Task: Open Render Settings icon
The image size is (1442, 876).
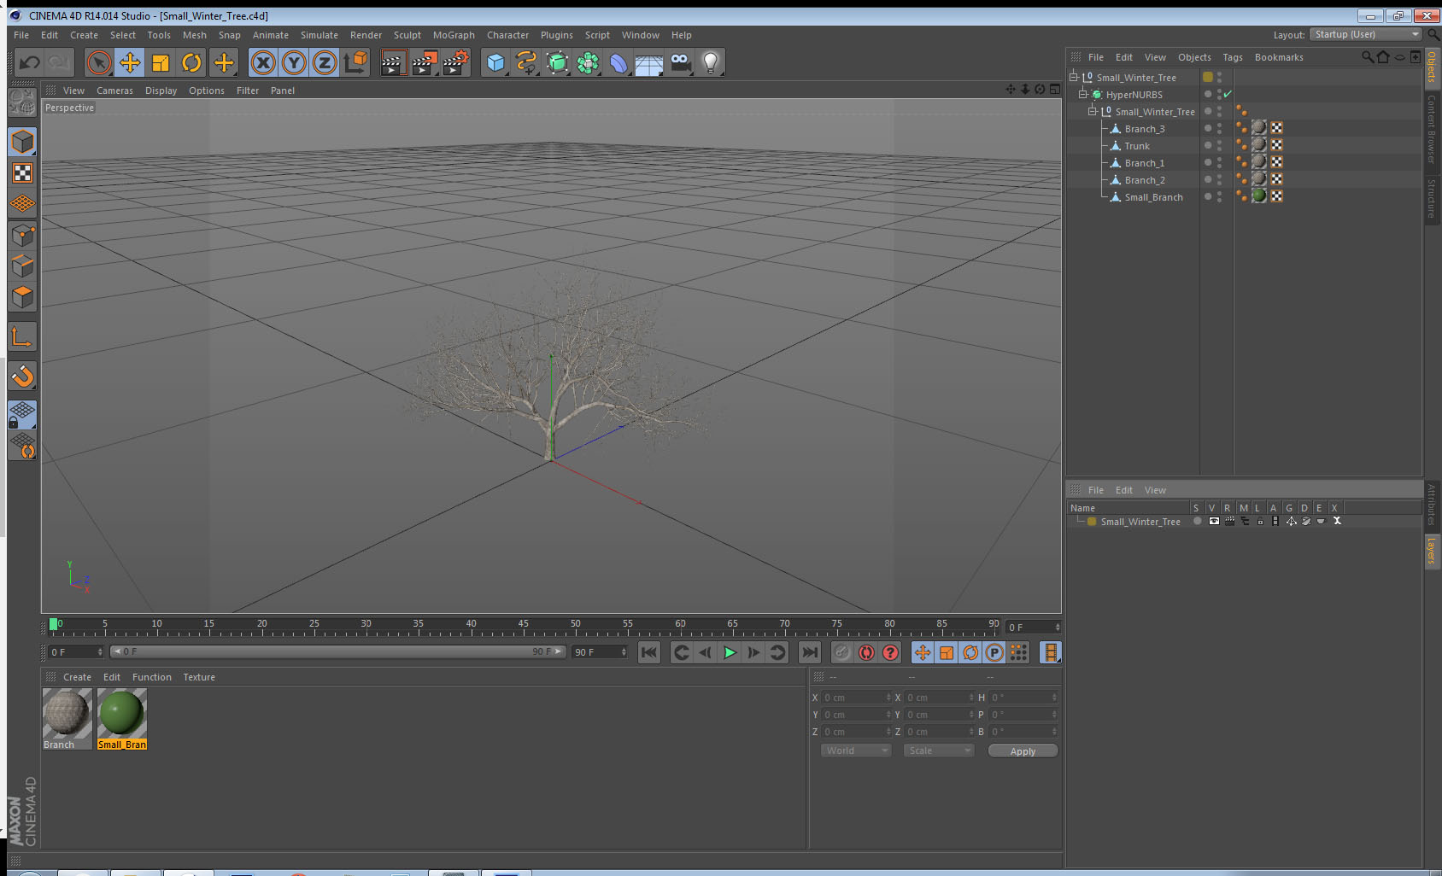Action: (x=456, y=62)
